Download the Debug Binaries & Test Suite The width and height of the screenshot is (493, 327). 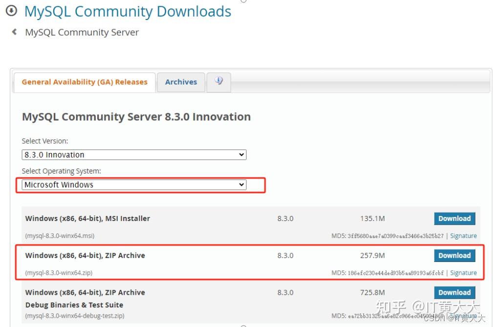454,292
